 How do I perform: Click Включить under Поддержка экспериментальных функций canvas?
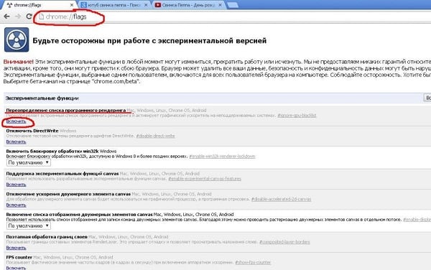tap(16, 185)
